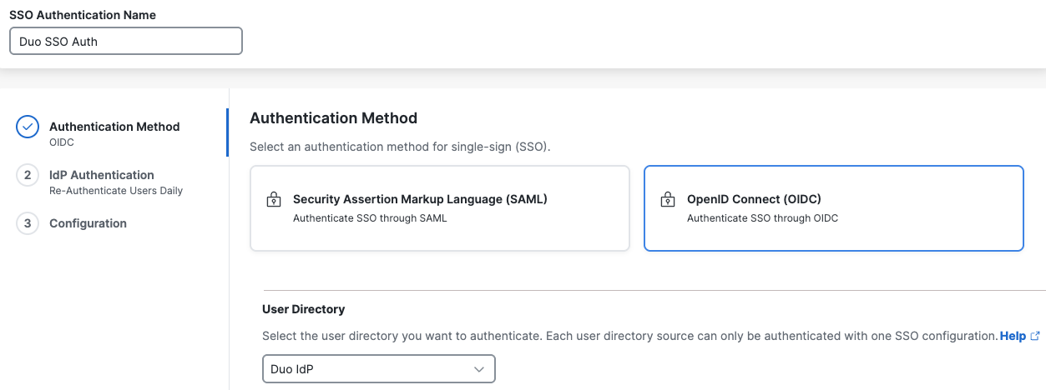Click the text "Select an authentication method for single-sign (SSO)."

401,147
